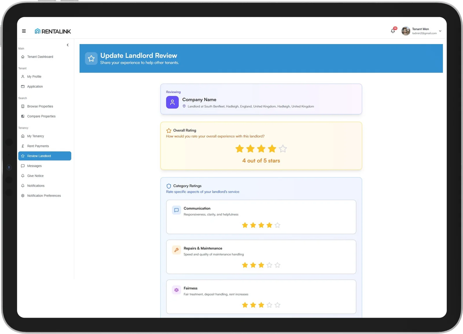Rate Communication one star
This screenshot has height=334, width=463.
(245, 225)
